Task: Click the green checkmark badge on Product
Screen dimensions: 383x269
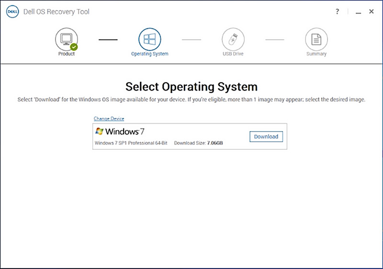Action: 74,47
